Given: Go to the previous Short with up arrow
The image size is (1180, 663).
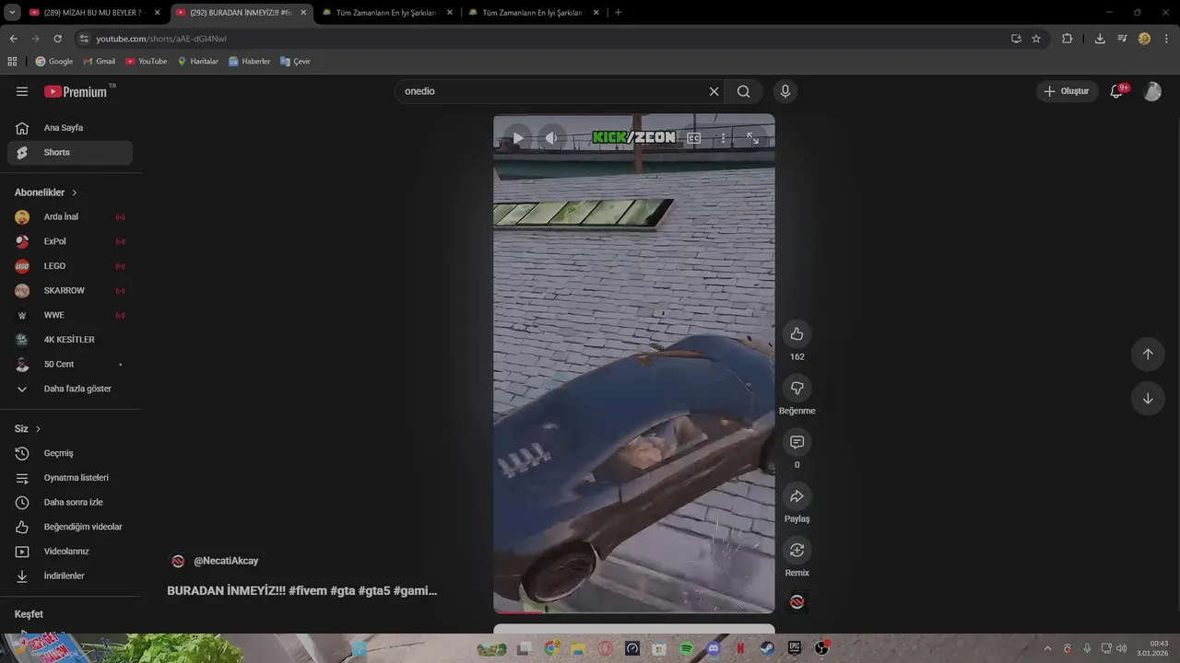Looking at the screenshot, I should point(1148,355).
